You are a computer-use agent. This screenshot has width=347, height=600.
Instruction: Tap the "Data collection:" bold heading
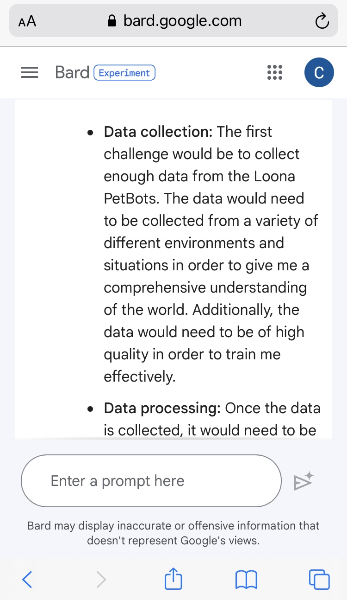pyautogui.click(x=158, y=132)
